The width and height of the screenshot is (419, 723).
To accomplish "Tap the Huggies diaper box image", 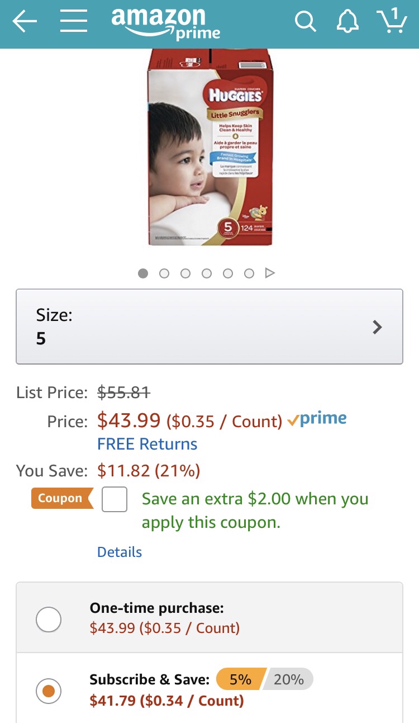I will [x=210, y=148].
